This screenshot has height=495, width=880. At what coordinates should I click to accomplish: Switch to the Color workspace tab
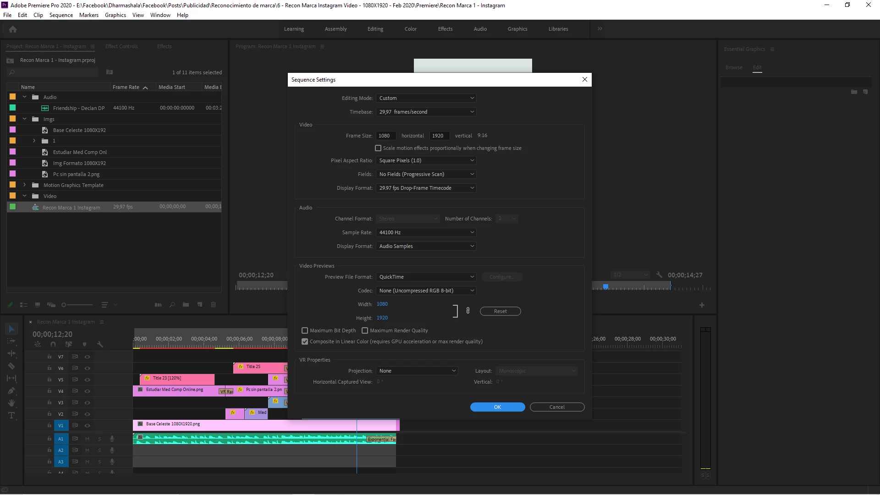pos(410,29)
